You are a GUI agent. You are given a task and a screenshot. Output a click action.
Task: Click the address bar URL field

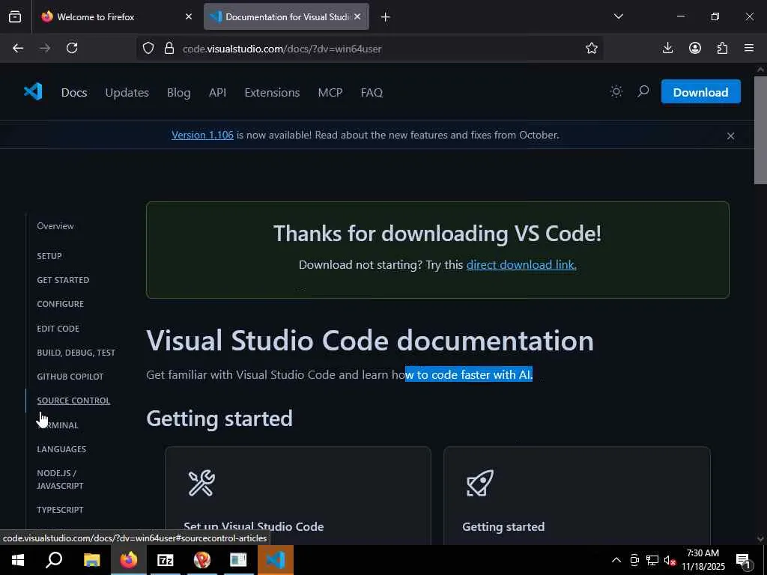point(372,49)
